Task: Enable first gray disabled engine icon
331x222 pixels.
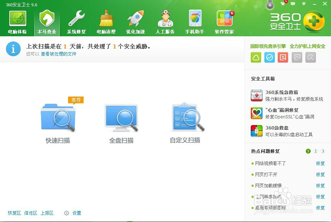Action: [x=297, y=57]
